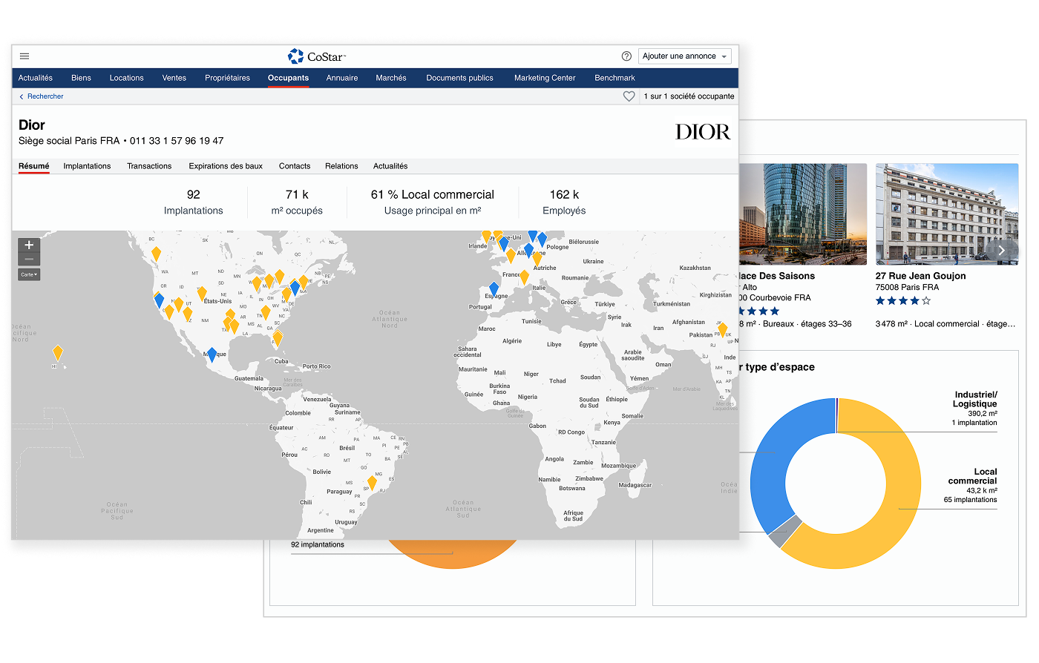1039x663 pixels.
Task: Go to the Implantations tab
Action: (x=87, y=166)
